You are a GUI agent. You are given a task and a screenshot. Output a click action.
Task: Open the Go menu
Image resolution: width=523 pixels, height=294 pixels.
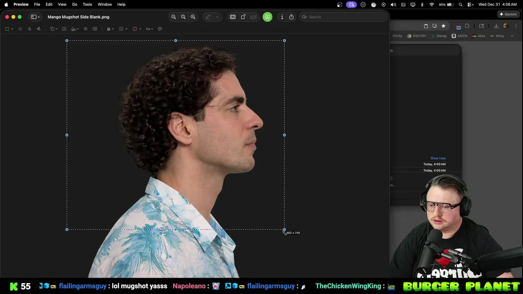click(75, 4)
